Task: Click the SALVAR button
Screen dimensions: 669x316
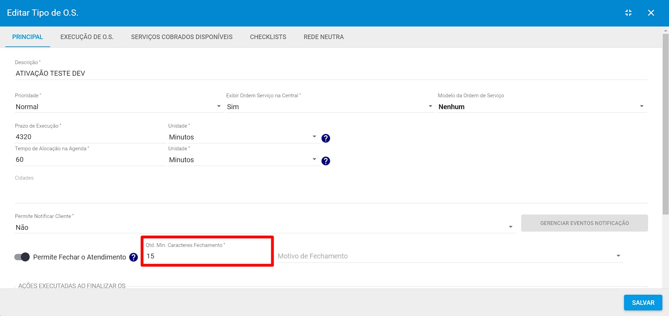Action: 643,303
